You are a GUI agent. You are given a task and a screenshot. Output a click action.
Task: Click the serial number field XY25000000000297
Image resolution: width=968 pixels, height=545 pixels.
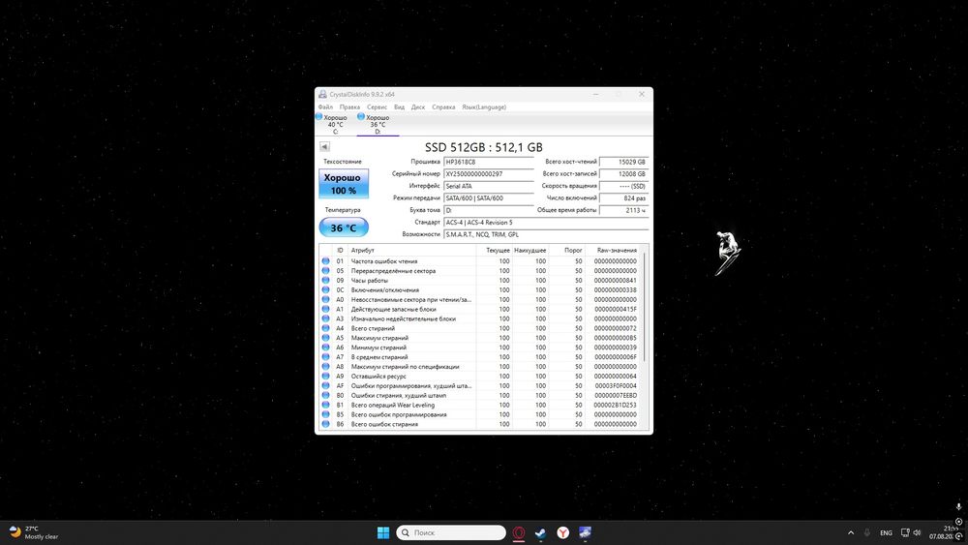point(489,174)
